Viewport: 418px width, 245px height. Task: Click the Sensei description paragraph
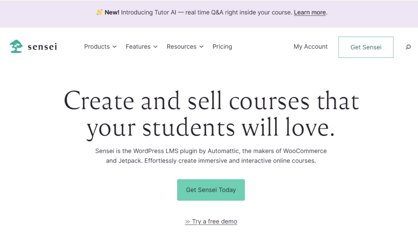click(x=211, y=156)
